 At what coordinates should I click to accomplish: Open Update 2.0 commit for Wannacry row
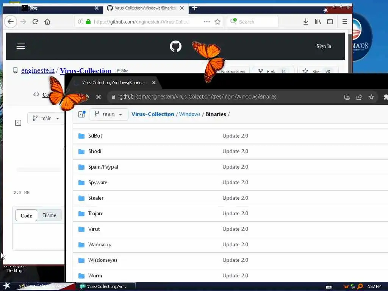[235, 244]
